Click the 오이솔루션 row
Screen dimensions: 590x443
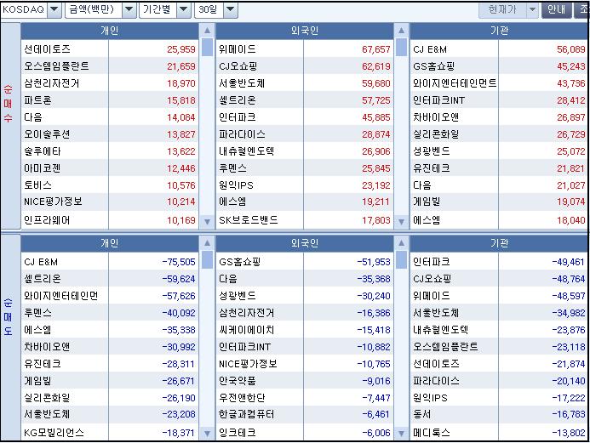(x=110, y=134)
